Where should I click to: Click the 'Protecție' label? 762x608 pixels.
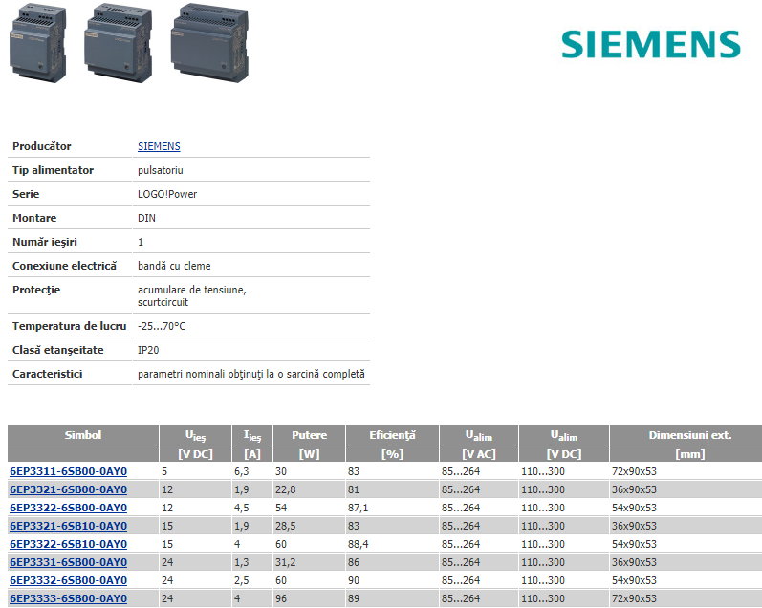click(x=36, y=291)
